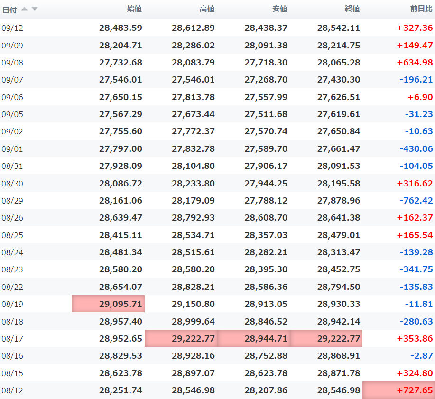Click the change value -104.05
The width and height of the screenshot is (435, 399).
click(x=416, y=166)
